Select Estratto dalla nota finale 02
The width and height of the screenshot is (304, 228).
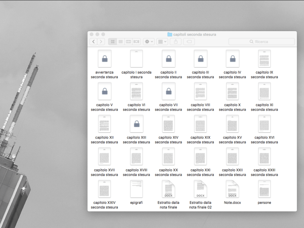coord(200,189)
